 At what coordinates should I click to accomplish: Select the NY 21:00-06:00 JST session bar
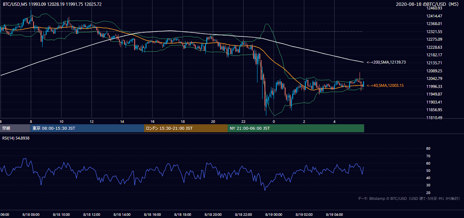[296, 128]
